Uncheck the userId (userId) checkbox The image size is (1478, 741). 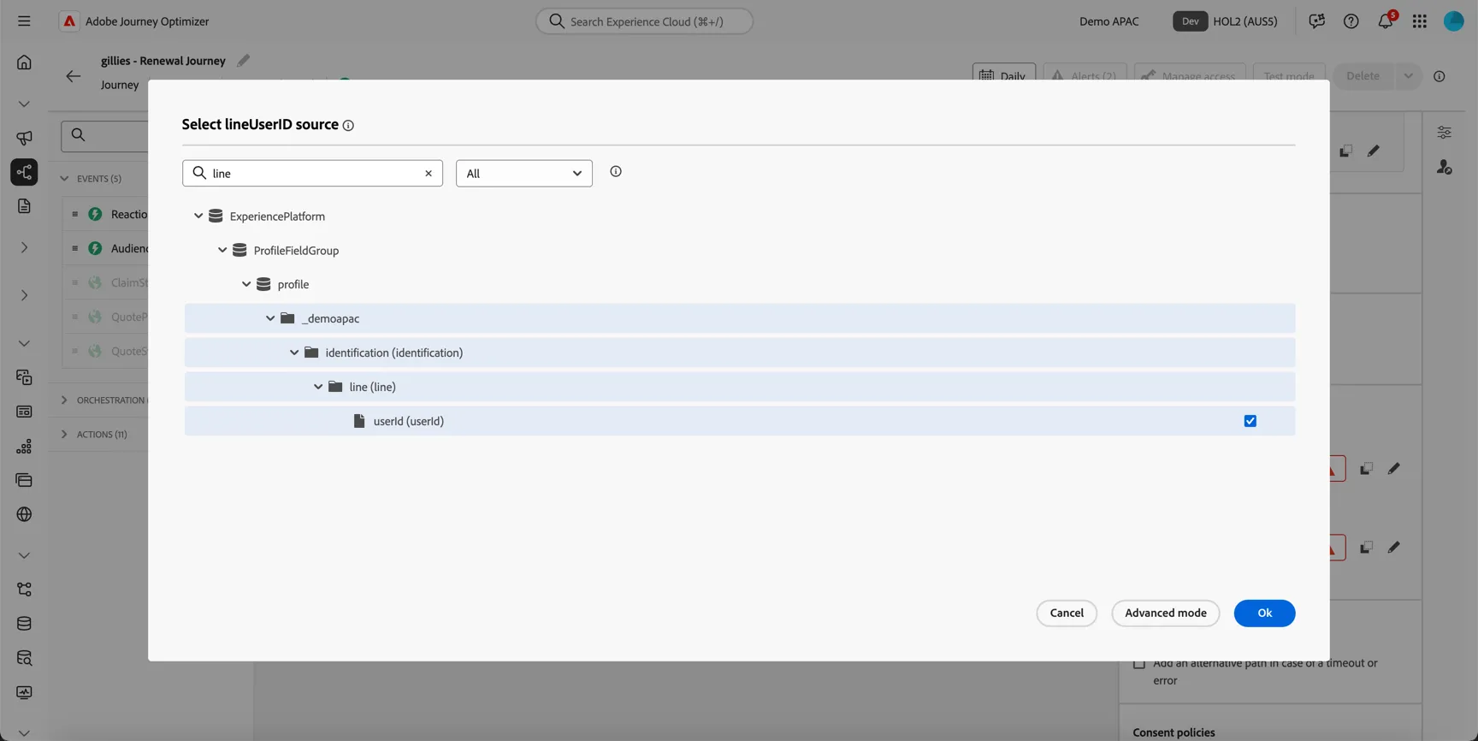tap(1250, 421)
